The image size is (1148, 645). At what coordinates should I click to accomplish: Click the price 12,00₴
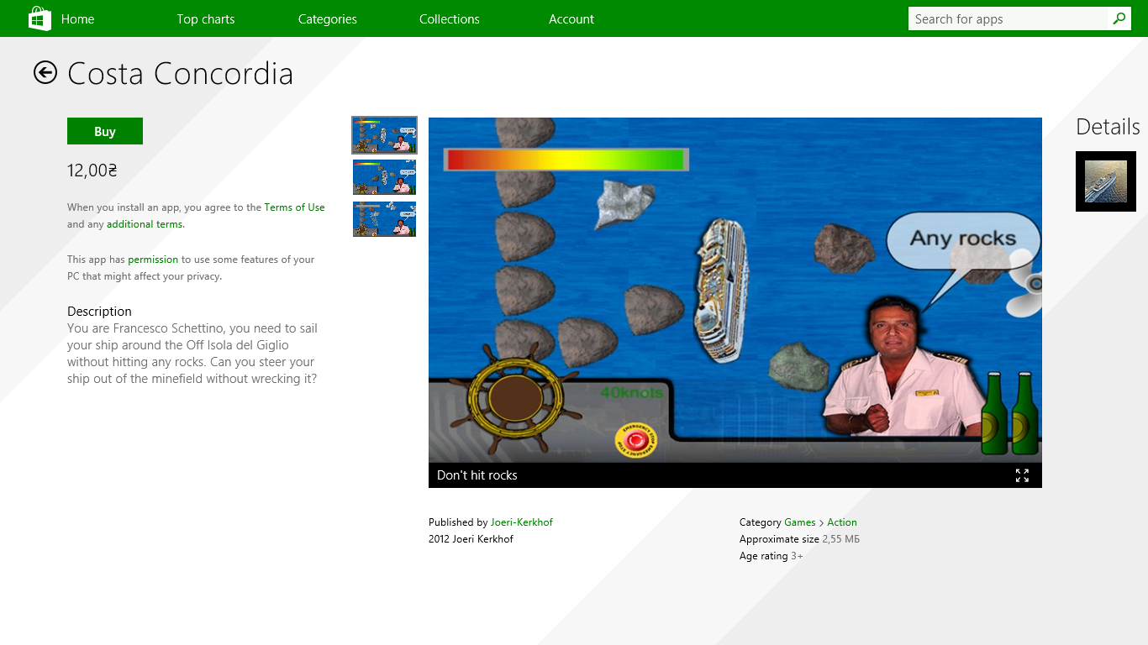click(x=92, y=170)
